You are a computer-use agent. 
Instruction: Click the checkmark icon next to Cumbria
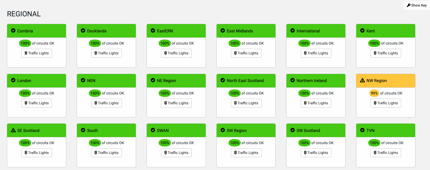click(x=13, y=31)
